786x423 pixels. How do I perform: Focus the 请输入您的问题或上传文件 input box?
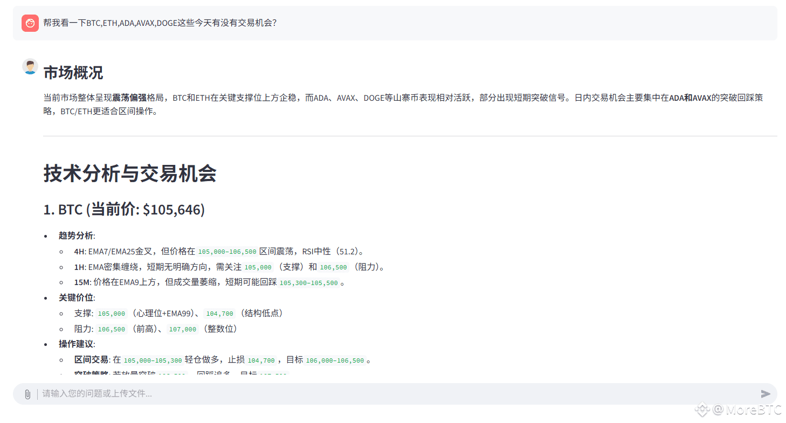pos(395,394)
